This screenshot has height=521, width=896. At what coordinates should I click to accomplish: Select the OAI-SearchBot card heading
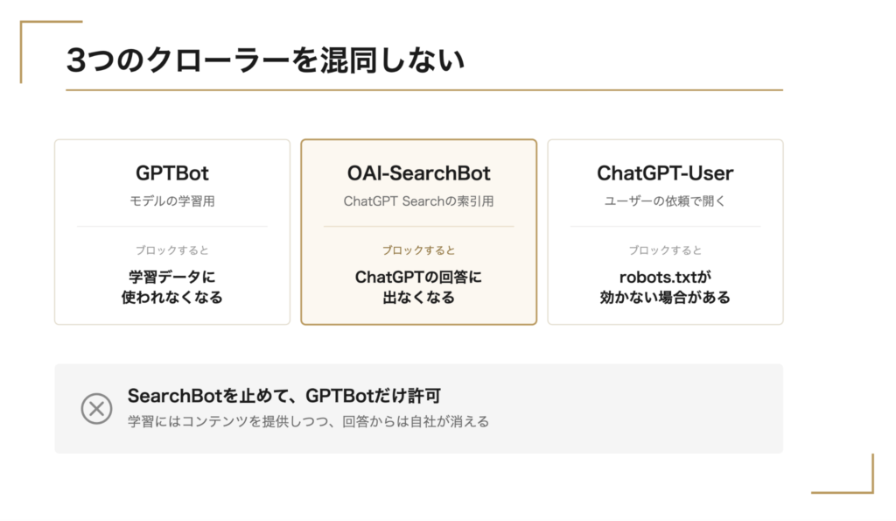pos(419,172)
